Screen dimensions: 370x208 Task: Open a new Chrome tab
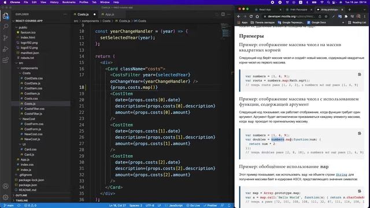click(x=349, y=10)
